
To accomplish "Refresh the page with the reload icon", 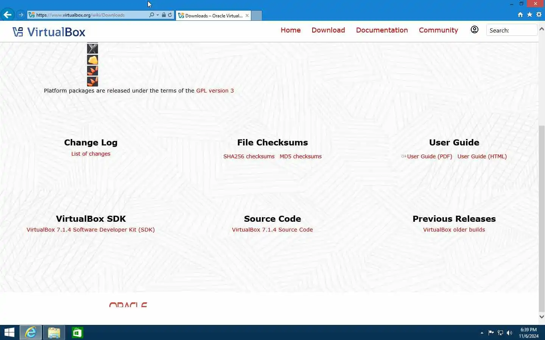I will [x=170, y=15].
